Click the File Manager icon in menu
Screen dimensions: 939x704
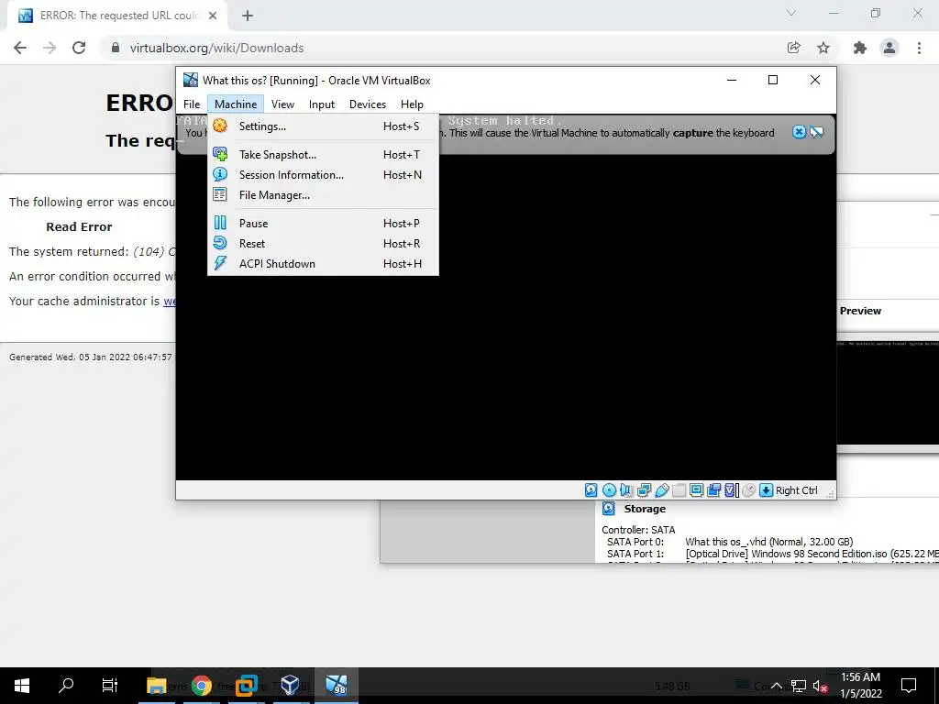[220, 194]
